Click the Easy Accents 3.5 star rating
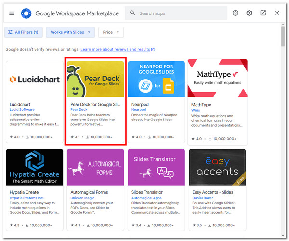The height and width of the screenshot is (241, 289). 197,225
